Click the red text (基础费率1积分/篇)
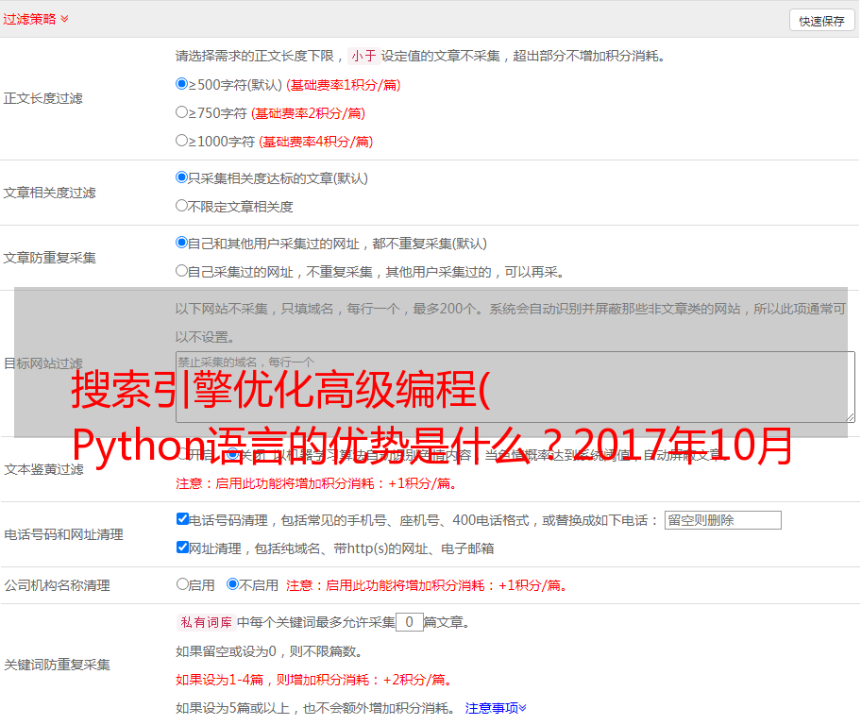861x725 pixels. [x=344, y=85]
